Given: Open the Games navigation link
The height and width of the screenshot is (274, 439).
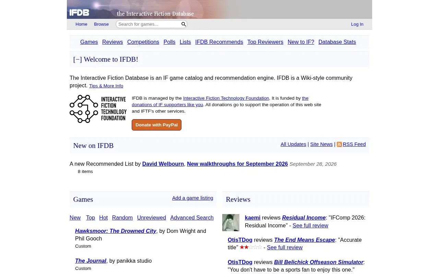Looking at the screenshot, I should (x=89, y=42).
